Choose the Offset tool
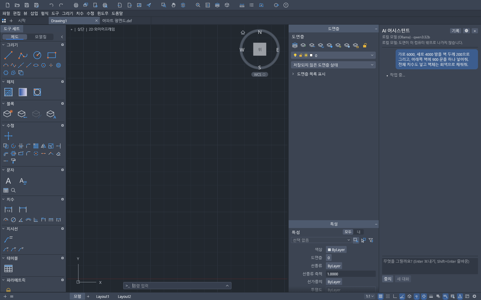The image size is (481, 300). [6, 154]
